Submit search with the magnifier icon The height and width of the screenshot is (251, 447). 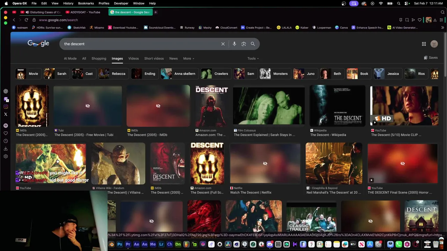(x=253, y=44)
